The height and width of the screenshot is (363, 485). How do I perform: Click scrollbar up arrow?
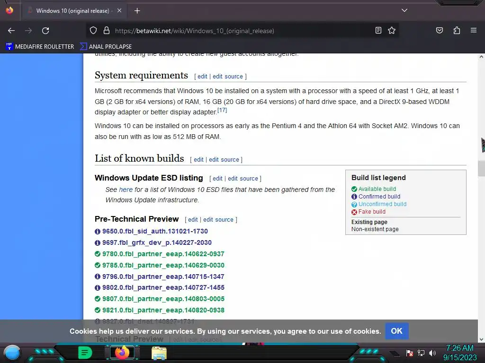point(481,57)
